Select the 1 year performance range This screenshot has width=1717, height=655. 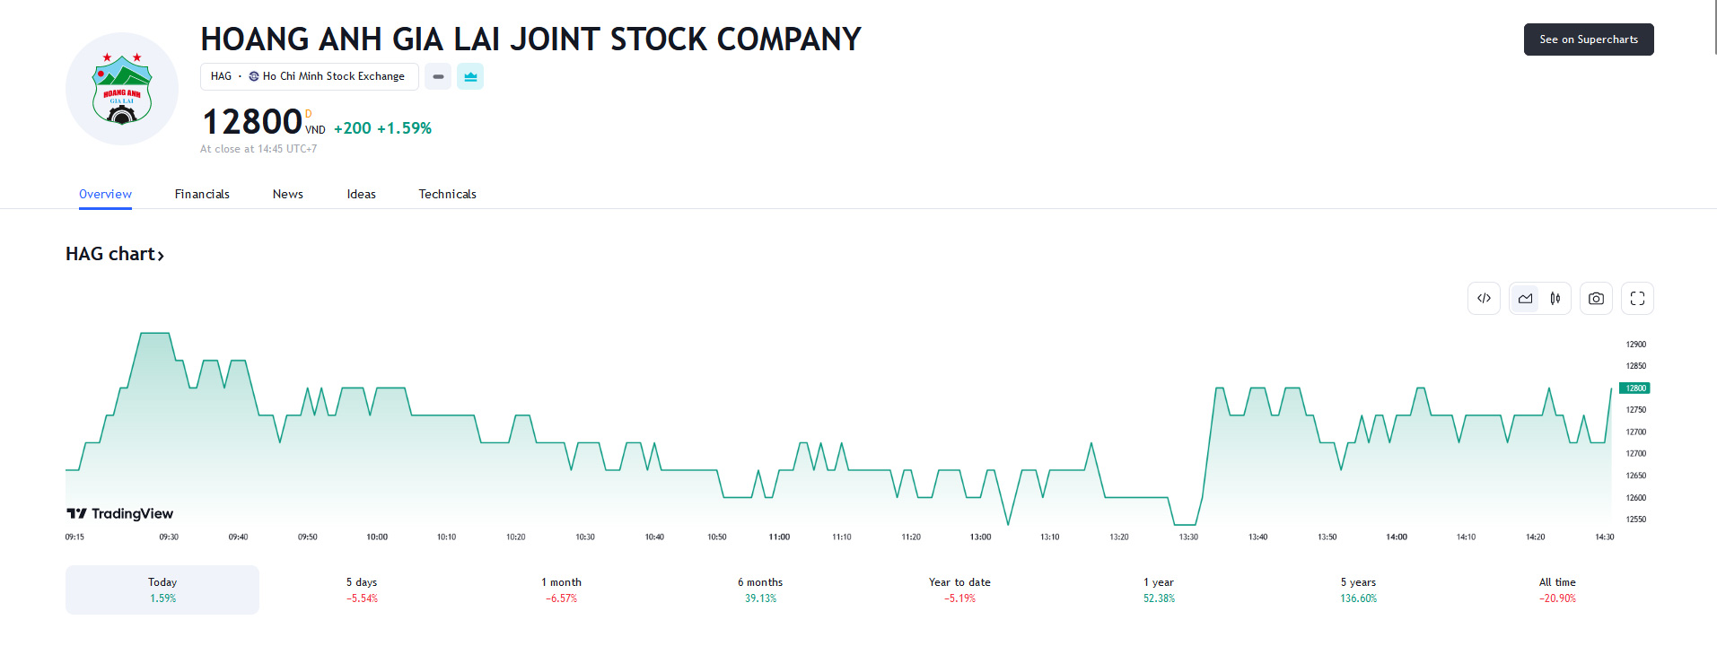click(x=1158, y=589)
